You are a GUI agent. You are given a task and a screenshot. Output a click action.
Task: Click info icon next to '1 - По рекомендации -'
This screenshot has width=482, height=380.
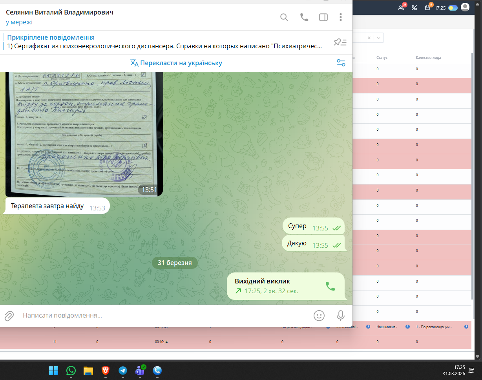click(466, 327)
